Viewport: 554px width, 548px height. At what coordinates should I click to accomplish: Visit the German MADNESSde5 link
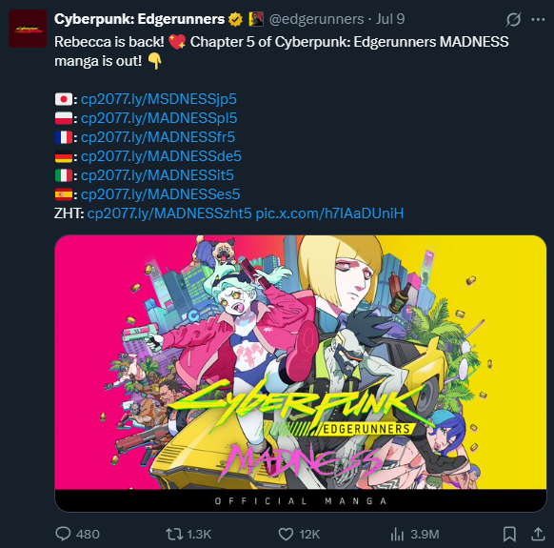pos(161,156)
